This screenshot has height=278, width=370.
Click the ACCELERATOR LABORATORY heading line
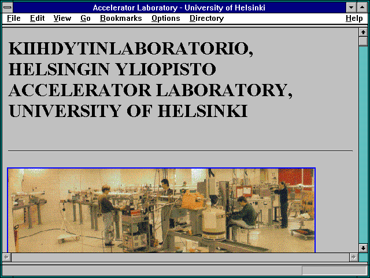coord(150,90)
